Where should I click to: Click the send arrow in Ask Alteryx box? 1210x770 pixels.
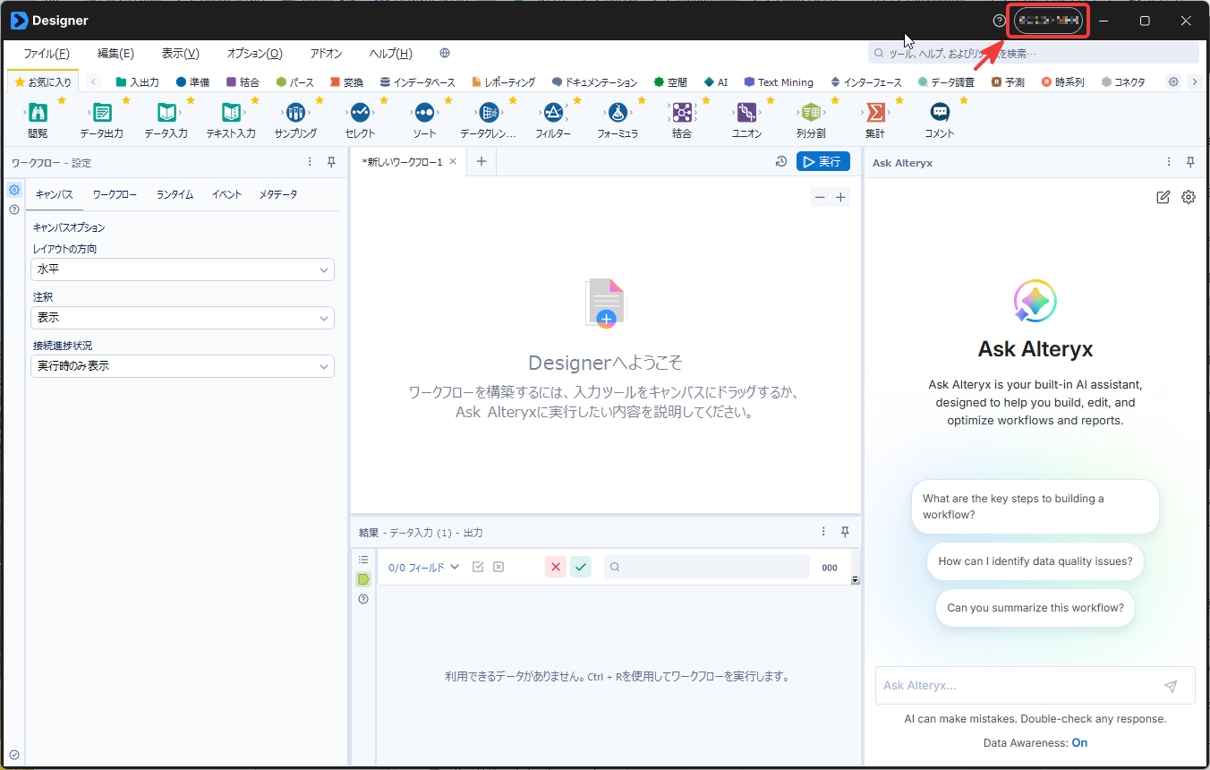click(x=1171, y=686)
